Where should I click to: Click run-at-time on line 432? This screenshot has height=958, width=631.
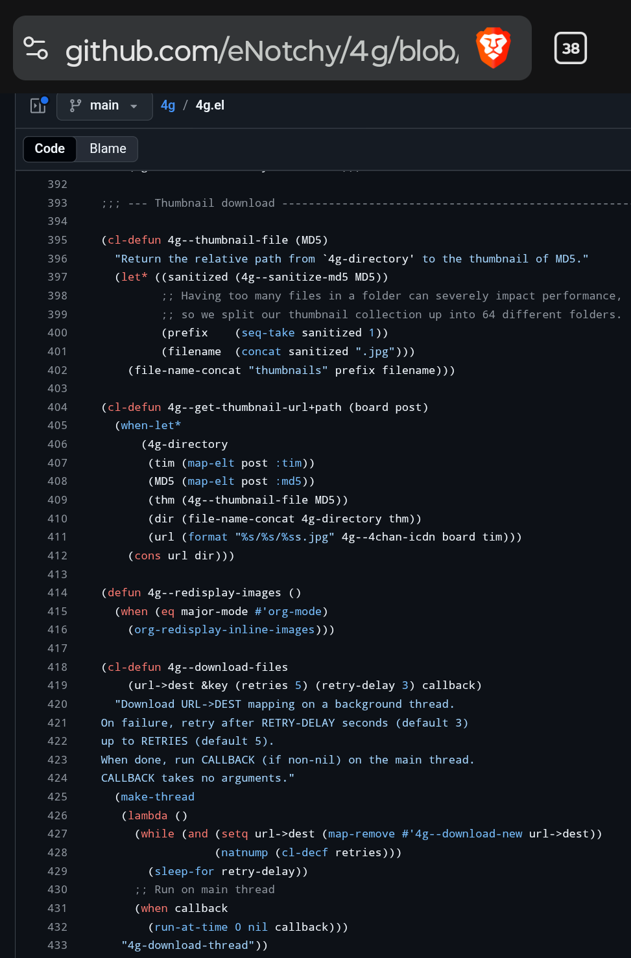[191, 927]
